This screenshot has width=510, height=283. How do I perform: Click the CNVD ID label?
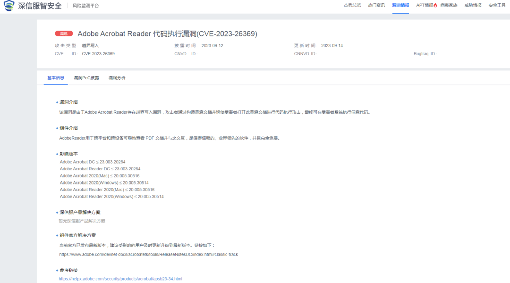click(186, 54)
